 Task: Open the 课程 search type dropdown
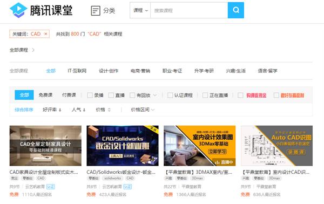click(140, 10)
